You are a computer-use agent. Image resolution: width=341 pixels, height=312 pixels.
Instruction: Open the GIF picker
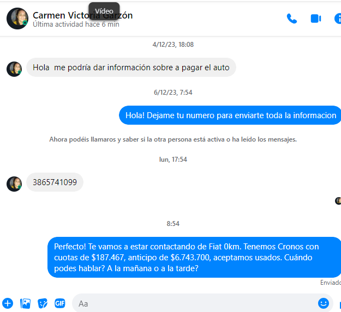coord(60,303)
